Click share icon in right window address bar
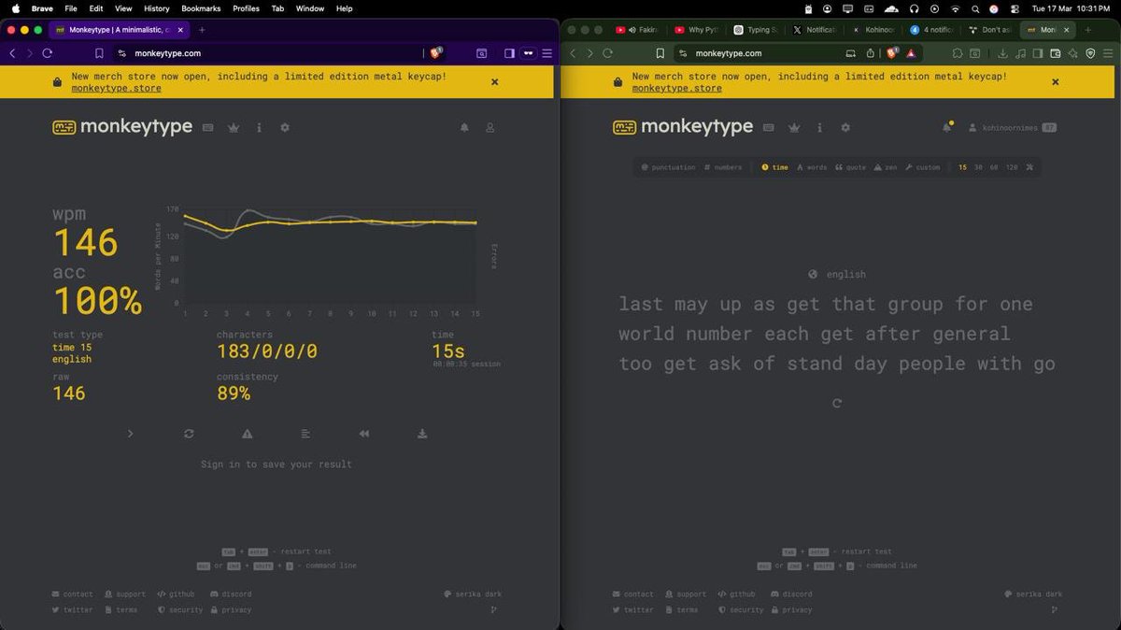 870,53
